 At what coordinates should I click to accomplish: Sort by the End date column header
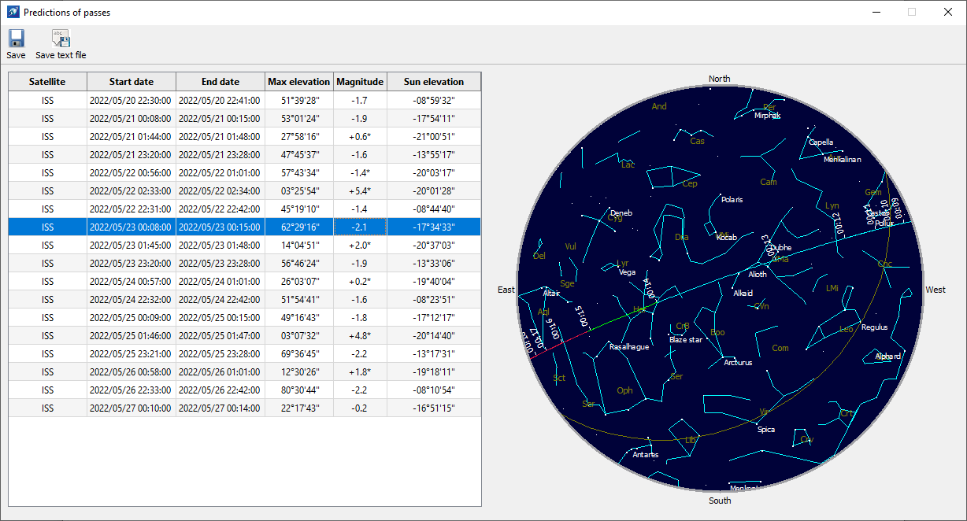point(220,82)
